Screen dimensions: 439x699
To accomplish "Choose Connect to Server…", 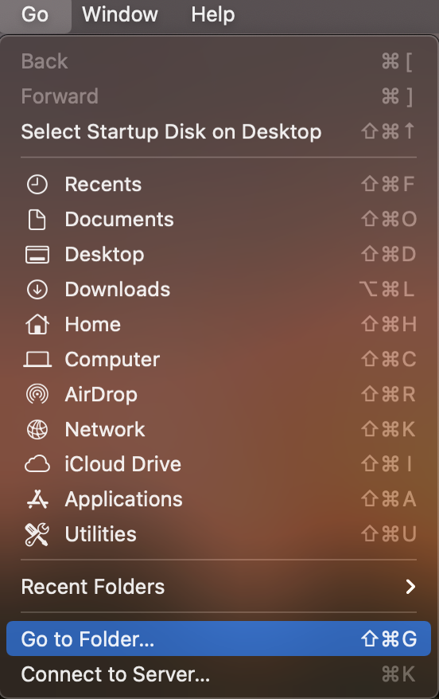I will pos(219,674).
